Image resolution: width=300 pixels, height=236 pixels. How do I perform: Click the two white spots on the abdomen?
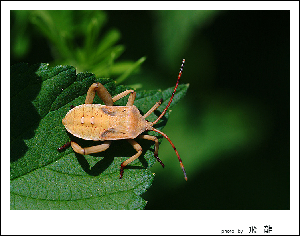(x=87, y=120)
